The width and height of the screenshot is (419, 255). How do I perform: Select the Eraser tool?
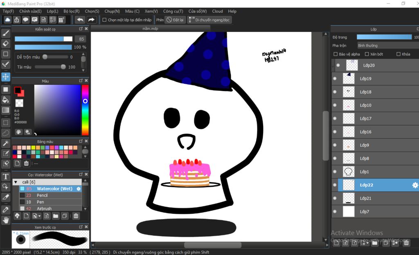(6, 43)
